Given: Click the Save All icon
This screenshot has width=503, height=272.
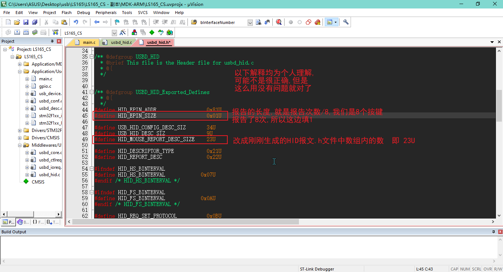Looking at the screenshot, I should pyautogui.click(x=35, y=22).
